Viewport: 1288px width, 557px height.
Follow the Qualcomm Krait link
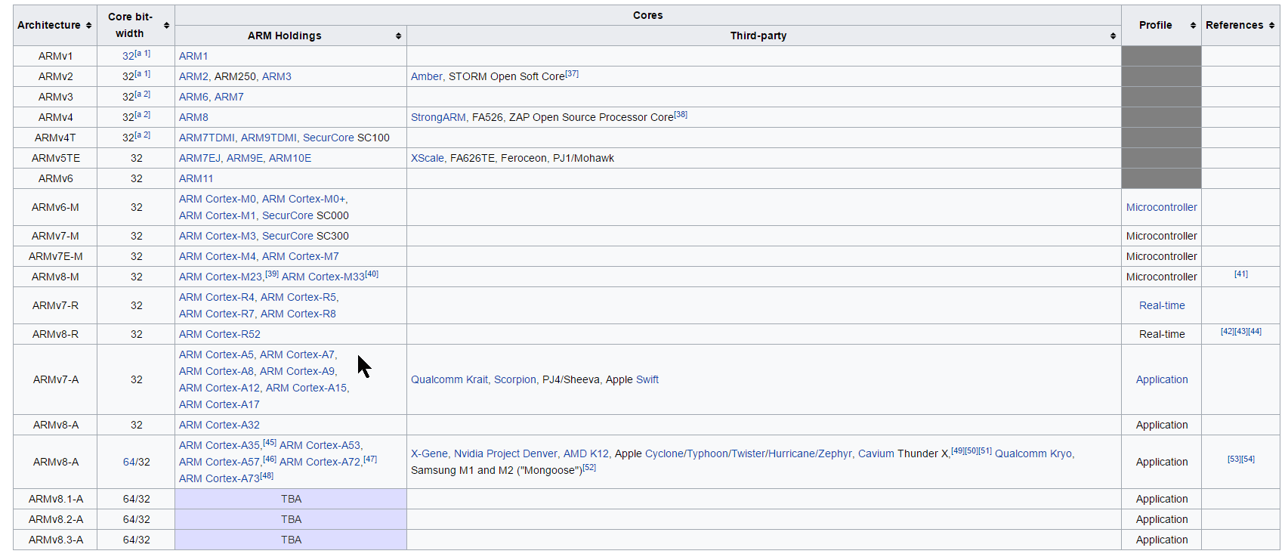coord(449,380)
